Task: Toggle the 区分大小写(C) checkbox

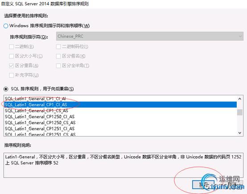Action: [x=12, y=56]
